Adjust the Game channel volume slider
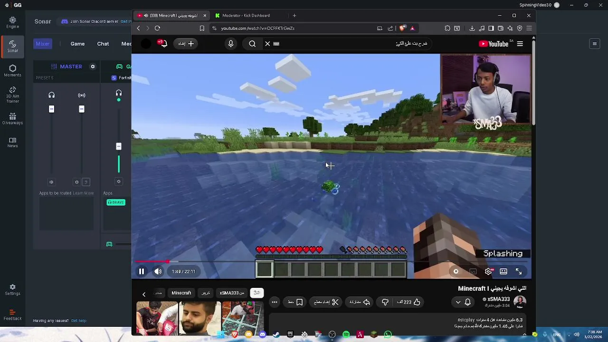The width and height of the screenshot is (608, 342). [119, 146]
